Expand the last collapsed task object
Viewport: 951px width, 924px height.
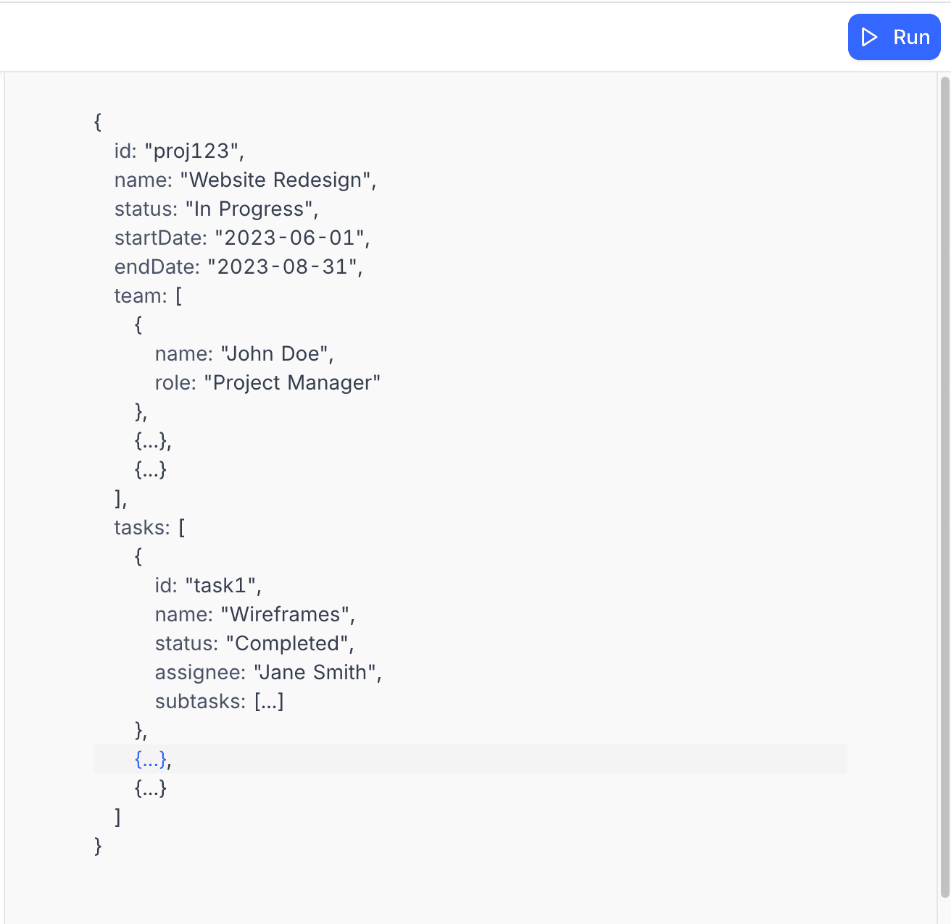coord(150,789)
